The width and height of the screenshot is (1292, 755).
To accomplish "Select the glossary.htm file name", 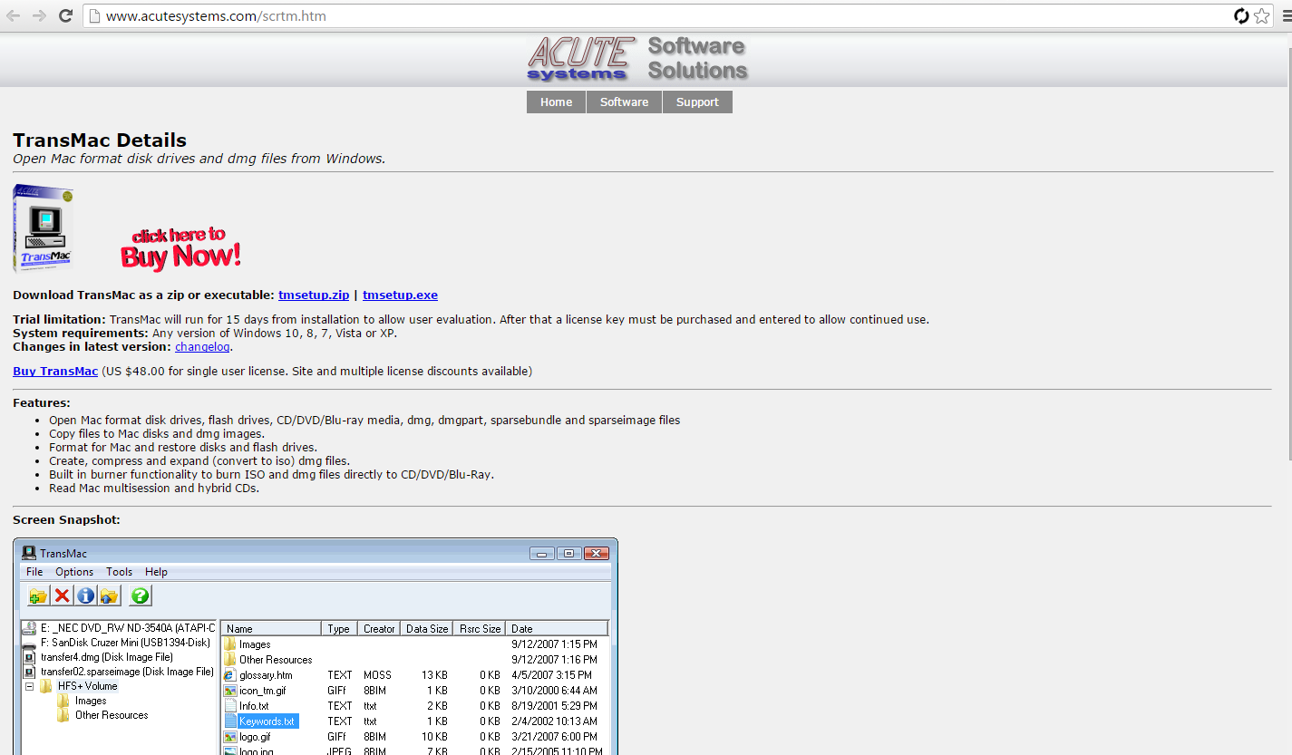I will (266, 675).
